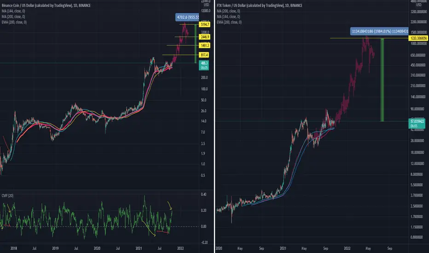Click the 0.20 CMF axis value
Screen dimensions: 429x253
[203, 210]
